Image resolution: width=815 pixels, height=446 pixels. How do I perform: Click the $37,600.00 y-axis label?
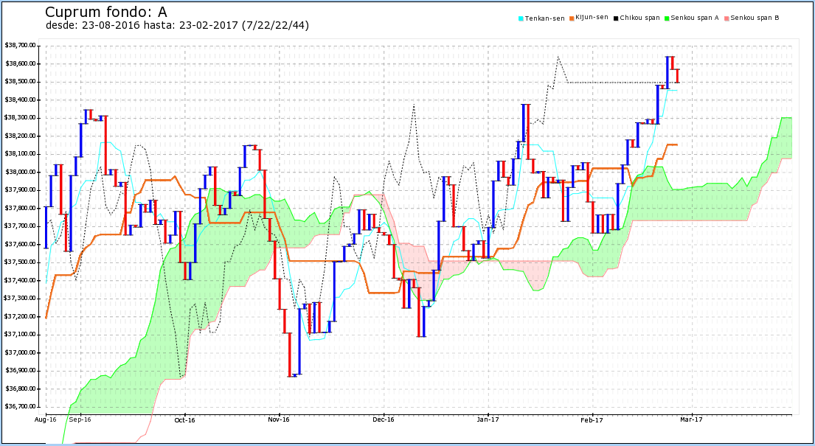pos(20,244)
